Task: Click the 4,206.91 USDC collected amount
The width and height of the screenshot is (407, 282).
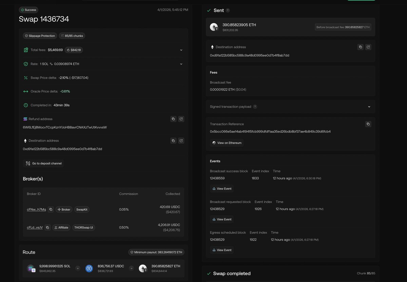Action: click(169, 225)
